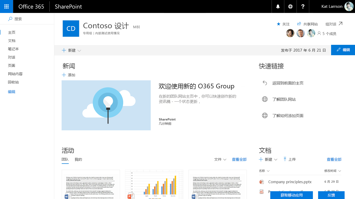The height and width of the screenshot is (199, 355).
Task: Select 对话 in the left navigation
Action: click(12, 57)
